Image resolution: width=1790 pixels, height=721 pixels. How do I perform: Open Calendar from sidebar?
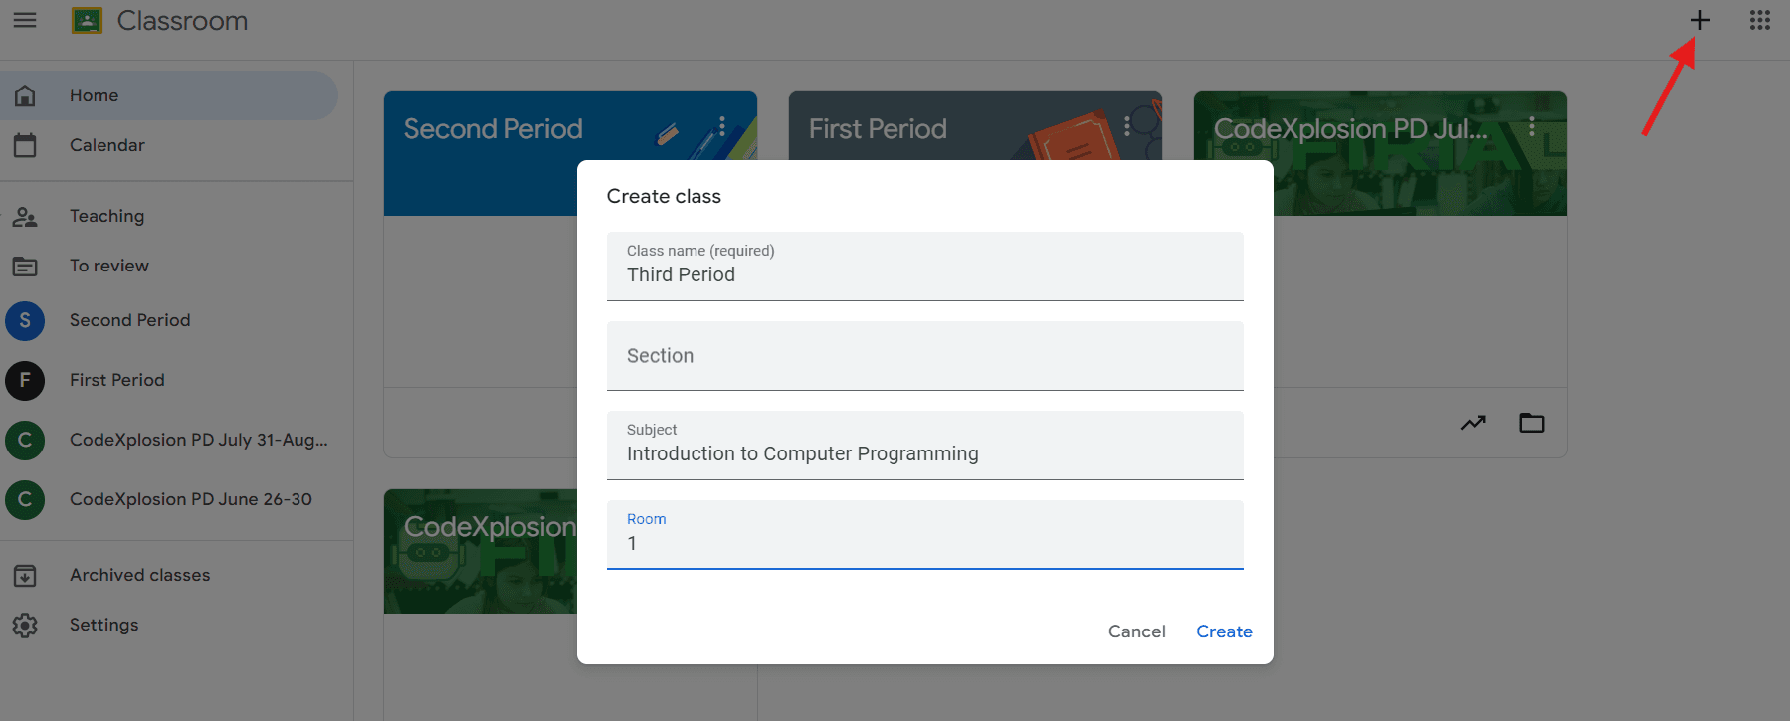[x=169, y=145]
